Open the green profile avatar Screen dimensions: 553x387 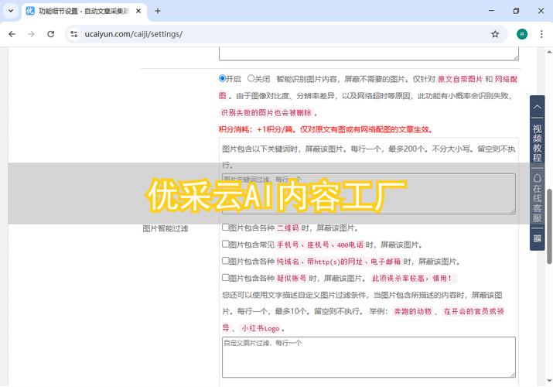pos(522,34)
